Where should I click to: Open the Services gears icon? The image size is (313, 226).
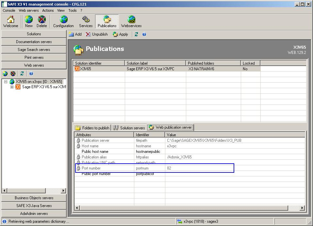[86, 21]
